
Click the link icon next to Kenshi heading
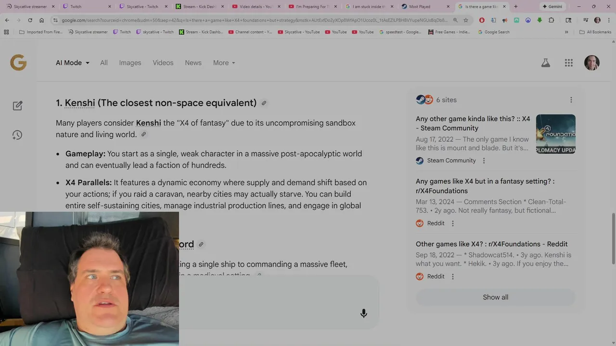click(x=264, y=103)
